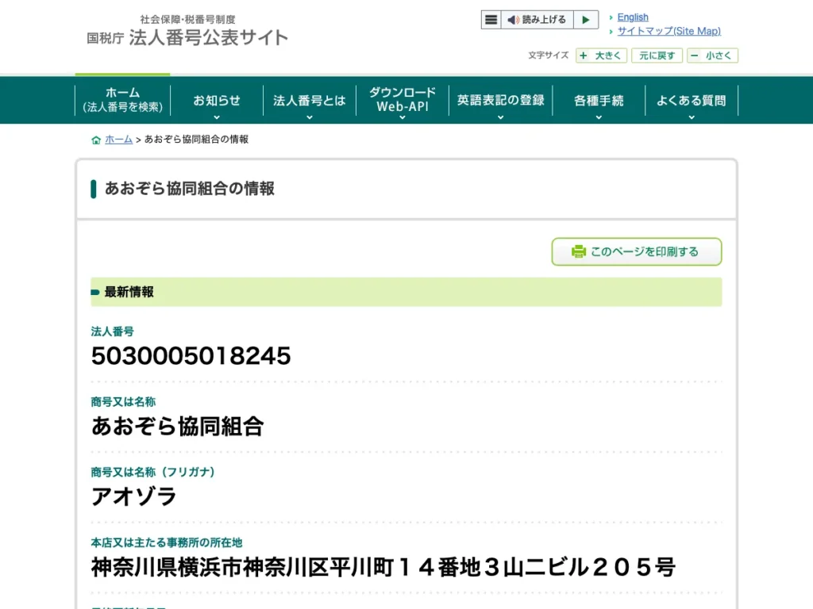Screen dimensions: 813x609
Task: Click the 商号又は名称（フリガナ） field label
Action: [152, 473]
